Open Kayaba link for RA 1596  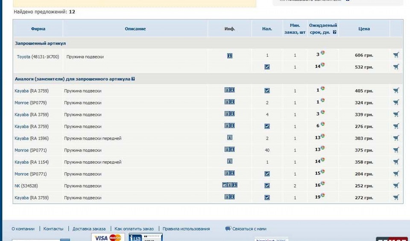coord(21,138)
